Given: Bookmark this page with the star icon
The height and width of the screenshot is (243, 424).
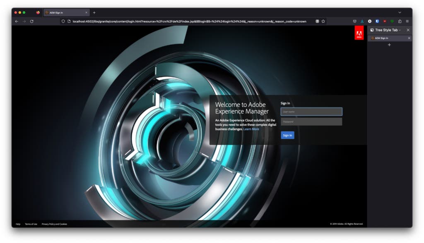Looking at the screenshot, I should pyautogui.click(x=323, y=21).
